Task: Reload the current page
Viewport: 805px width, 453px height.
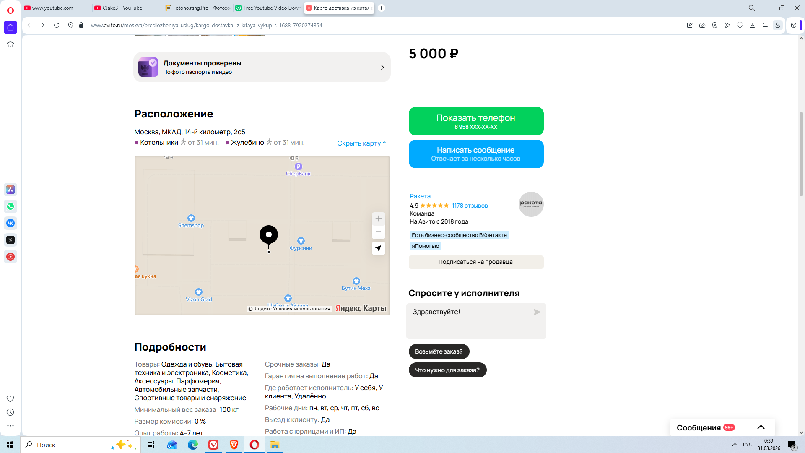Action: tap(57, 25)
